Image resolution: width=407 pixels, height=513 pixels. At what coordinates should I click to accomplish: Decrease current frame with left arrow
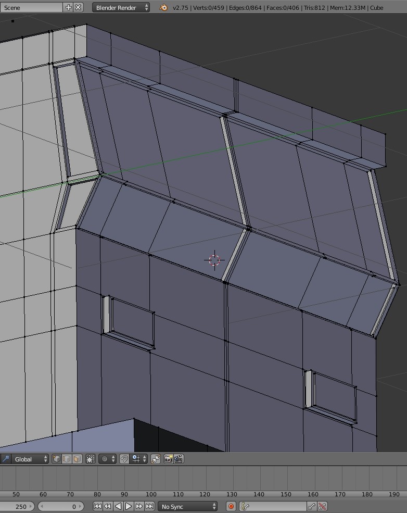click(x=42, y=506)
